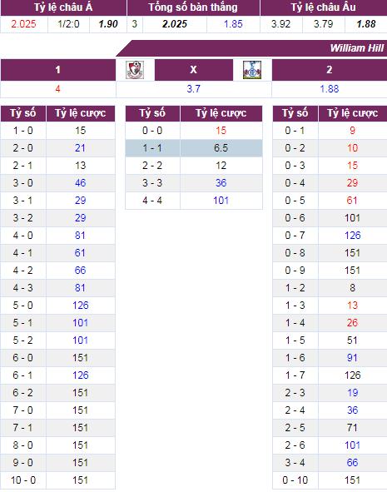This screenshot has height=492, width=387.
Task: Select the away win column header 2
Action: (x=330, y=70)
